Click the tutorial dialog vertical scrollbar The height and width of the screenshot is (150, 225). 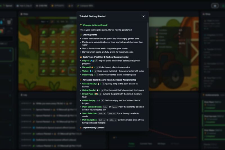pyautogui.click(x=148, y=45)
